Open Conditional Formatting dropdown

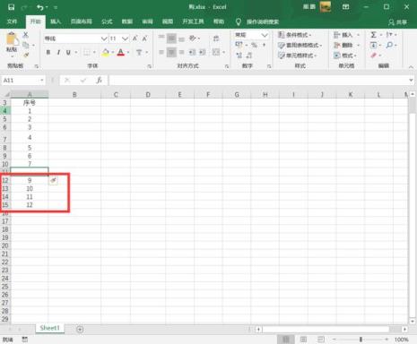click(295, 35)
